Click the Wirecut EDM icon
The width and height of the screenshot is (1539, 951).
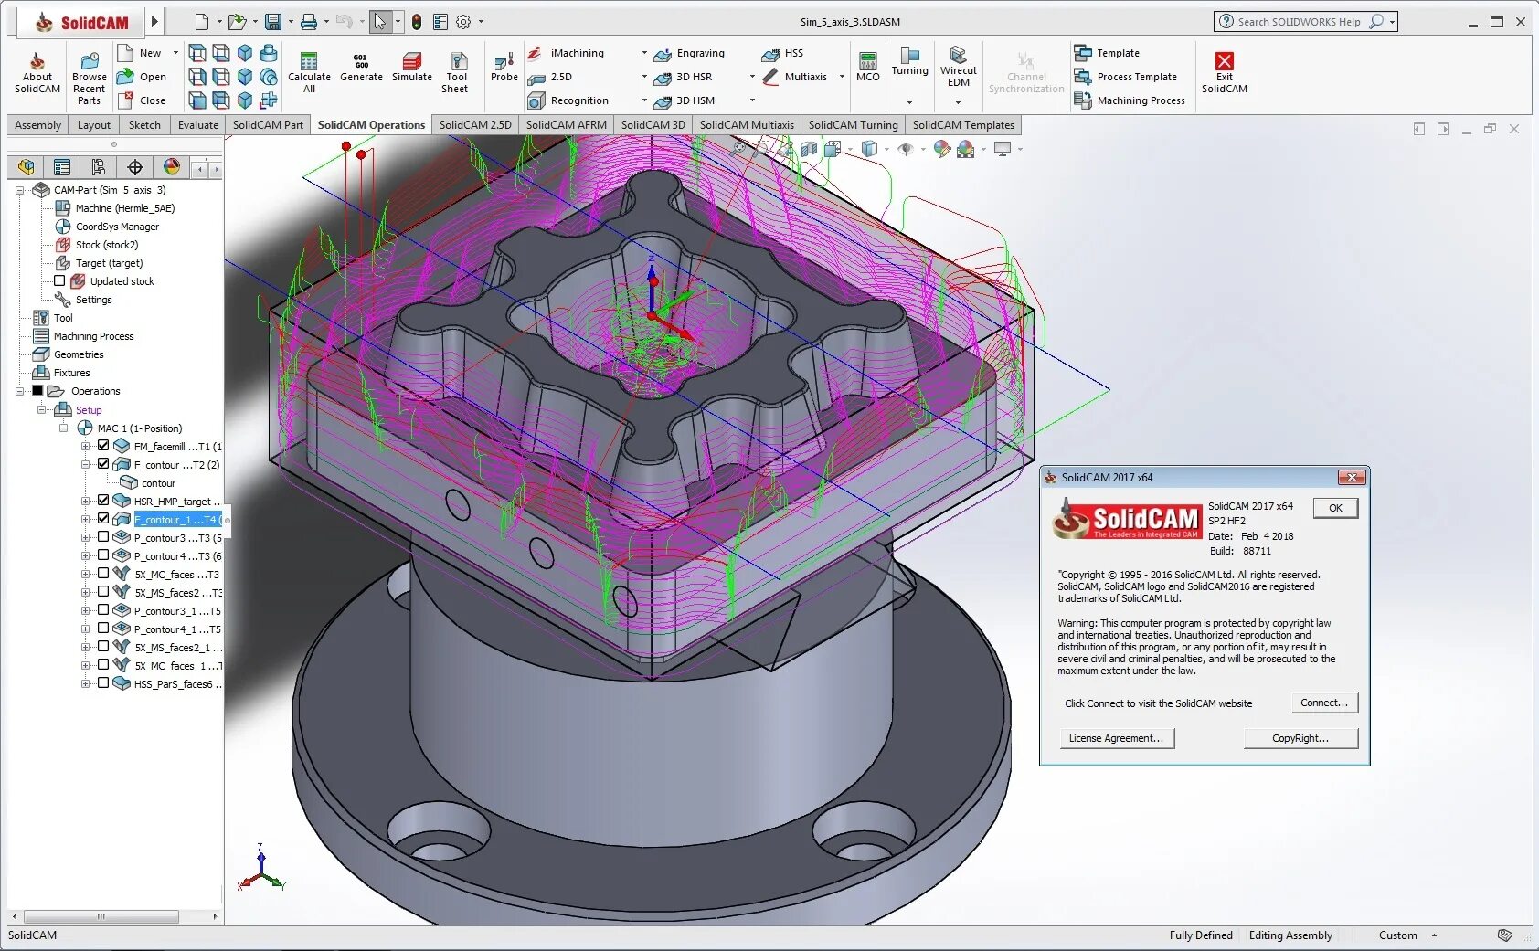[x=958, y=66]
